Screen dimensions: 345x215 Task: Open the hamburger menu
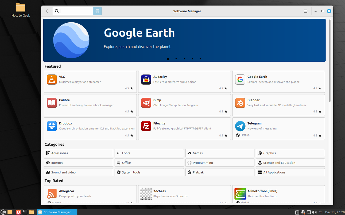[305, 11]
